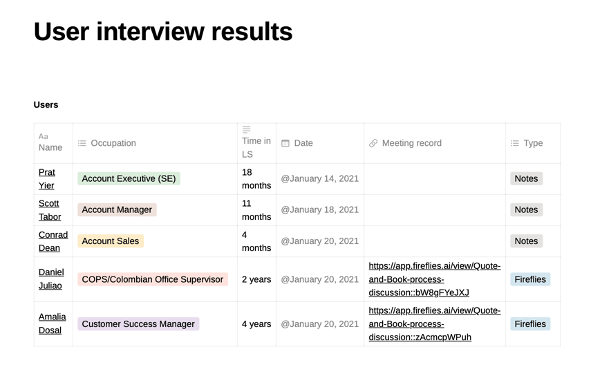Click the Aa icon above Name header
Screen dimensions: 591x365
click(x=44, y=136)
